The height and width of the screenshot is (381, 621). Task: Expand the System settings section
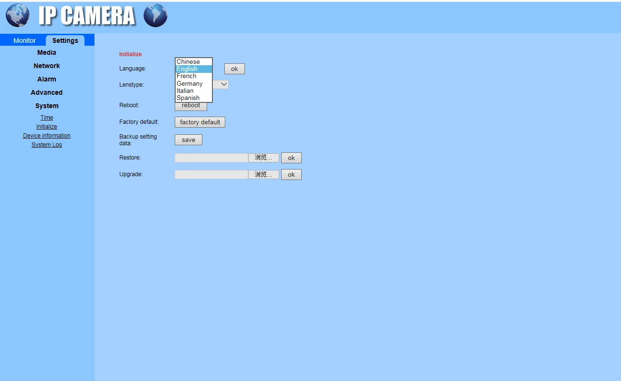[47, 106]
